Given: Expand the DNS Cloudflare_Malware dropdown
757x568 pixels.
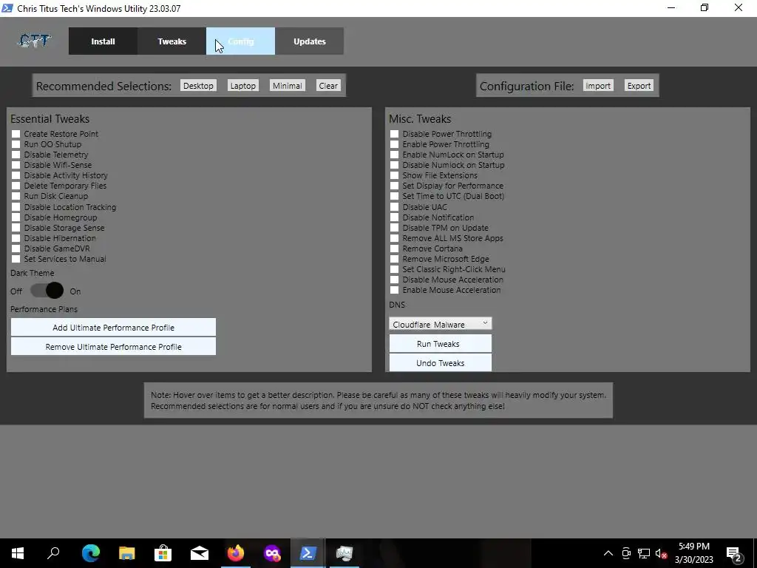Looking at the screenshot, I should pos(441,324).
